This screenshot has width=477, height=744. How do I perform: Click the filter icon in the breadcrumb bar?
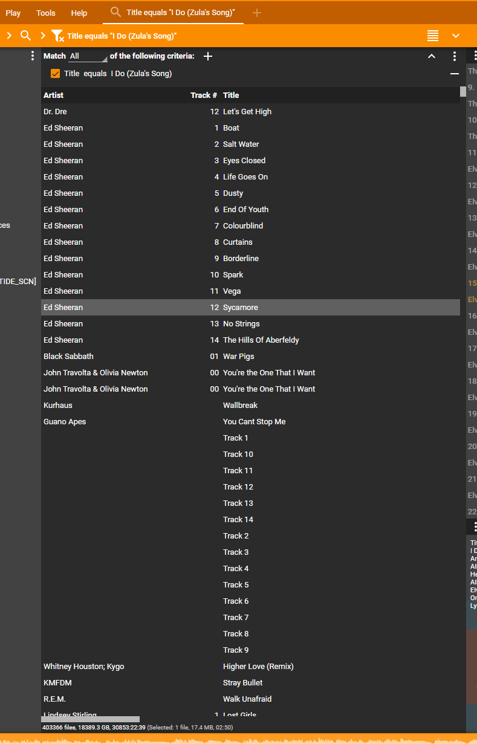pos(57,36)
